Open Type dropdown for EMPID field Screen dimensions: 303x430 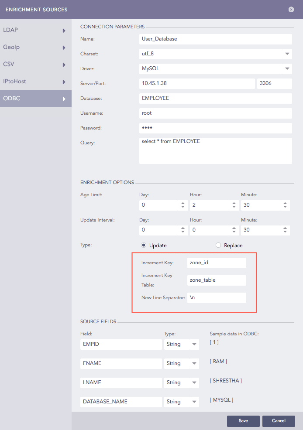tap(182, 345)
